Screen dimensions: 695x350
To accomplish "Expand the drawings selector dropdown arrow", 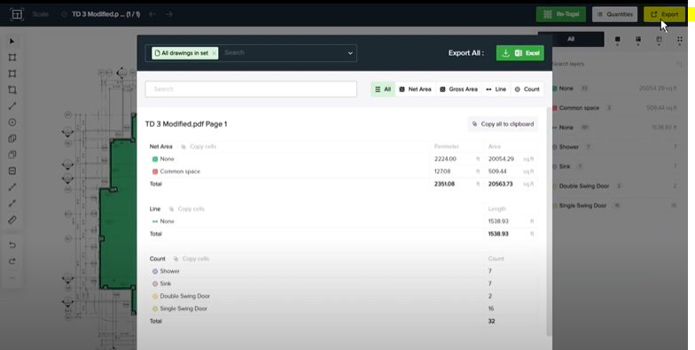I will coord(350,53).
